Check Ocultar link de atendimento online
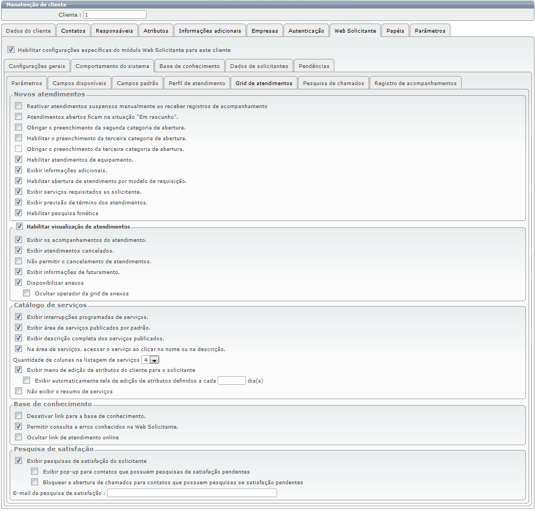This screenshot has height=511, width=535. click(x=18, y=437)
